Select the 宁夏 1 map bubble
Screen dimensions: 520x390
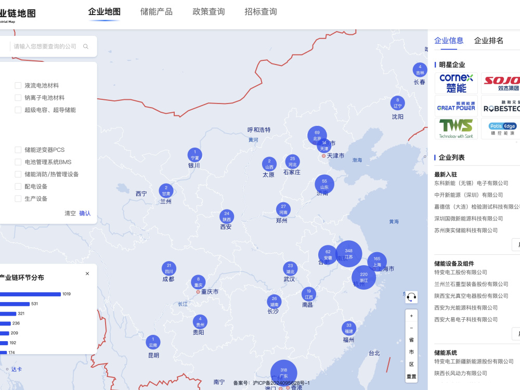coord(194,155)
